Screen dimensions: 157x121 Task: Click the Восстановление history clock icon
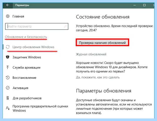coord(8,78)
